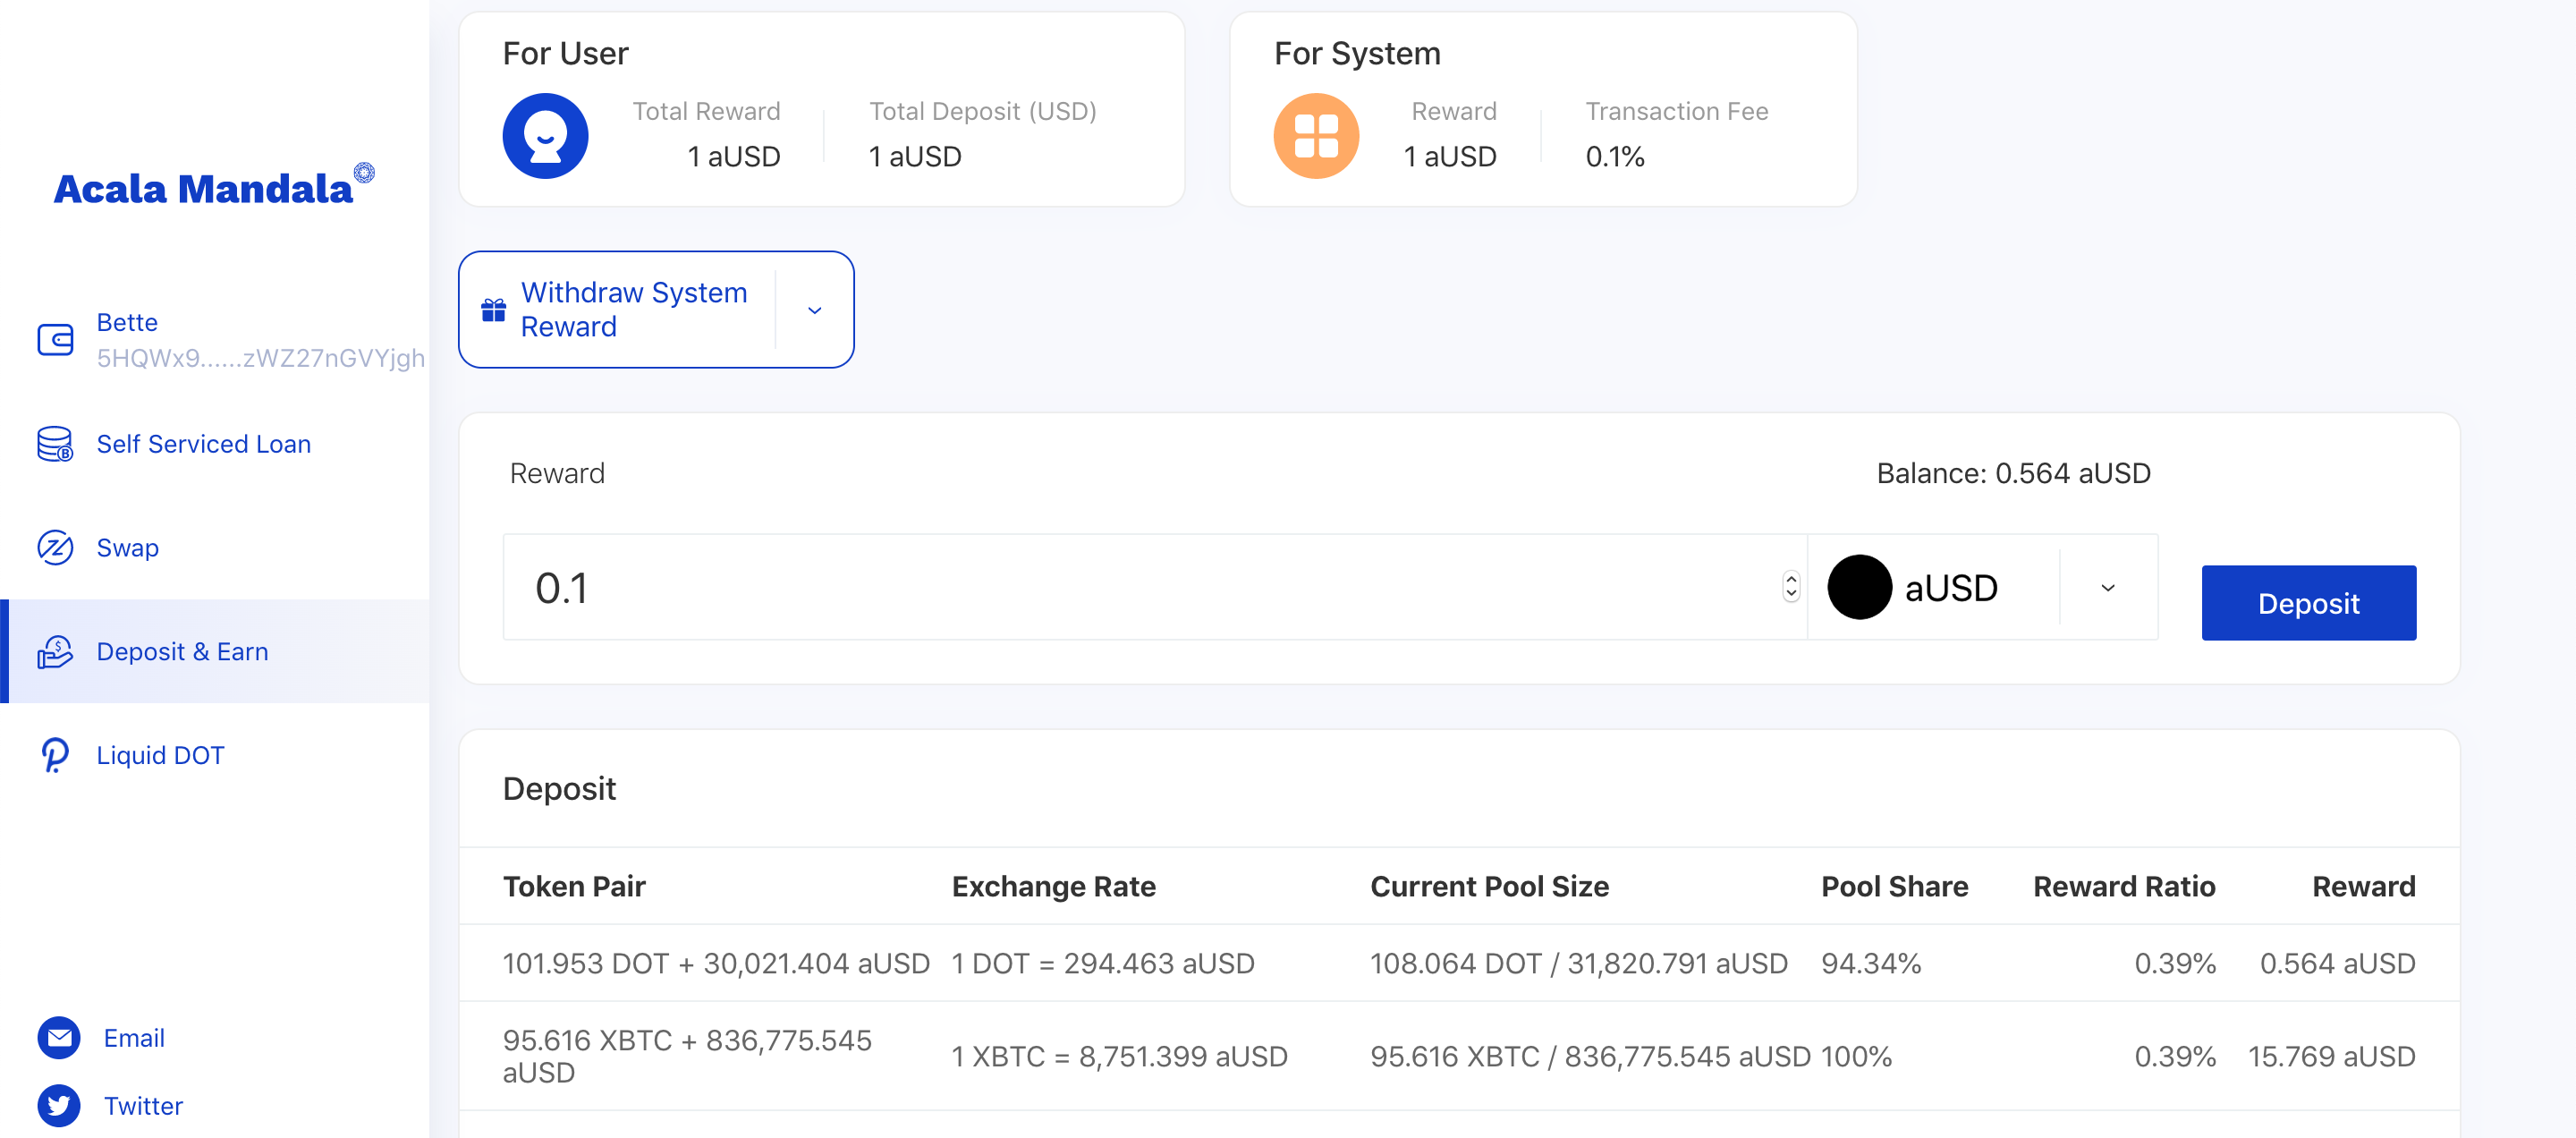Focus the reward amount field showing 0.1
This screenshot has height=1138, width=2576.
coord(1155,588)
